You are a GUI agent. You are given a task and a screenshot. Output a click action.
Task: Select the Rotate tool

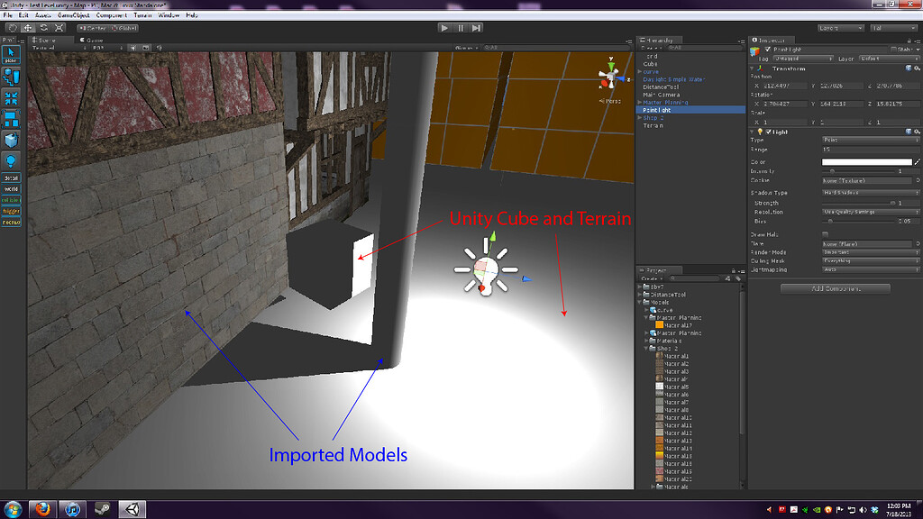coord(43,28)
